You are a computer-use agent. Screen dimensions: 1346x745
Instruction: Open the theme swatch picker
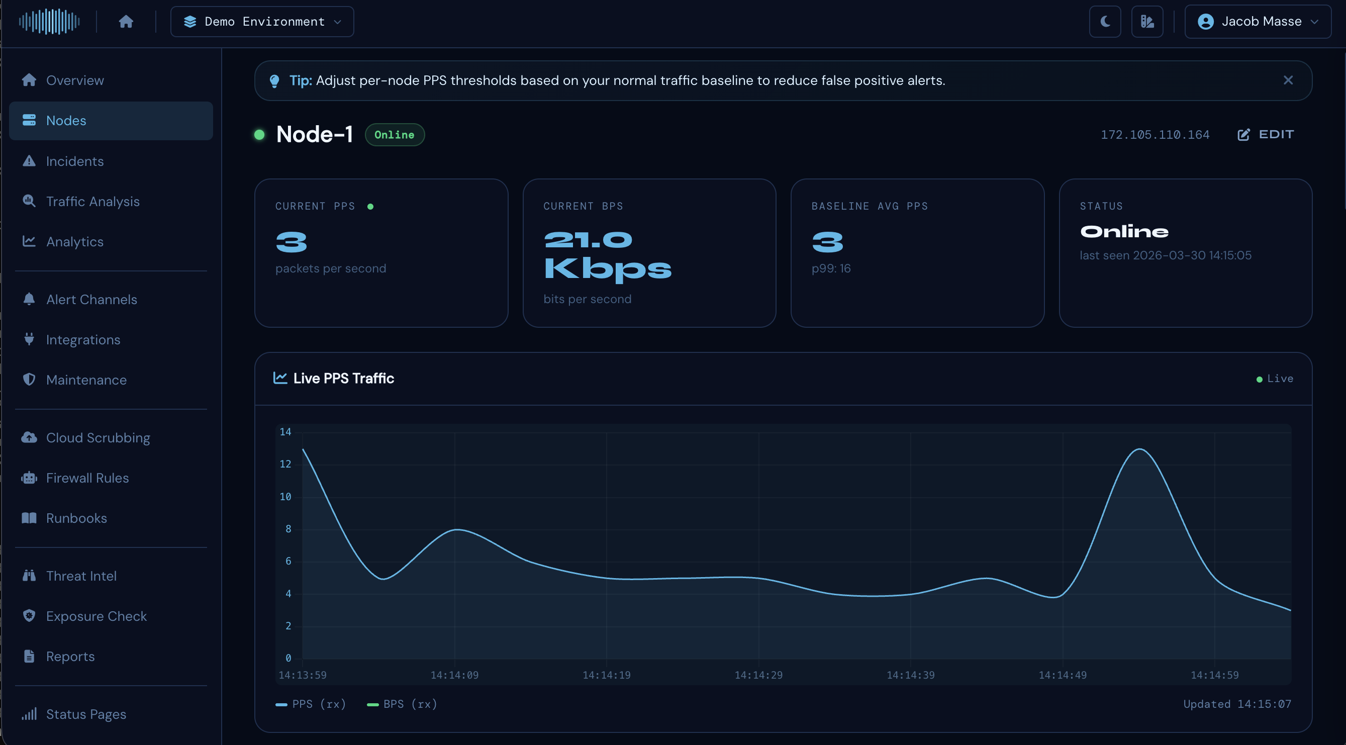pyautogui.click(x=1147, y=22)
